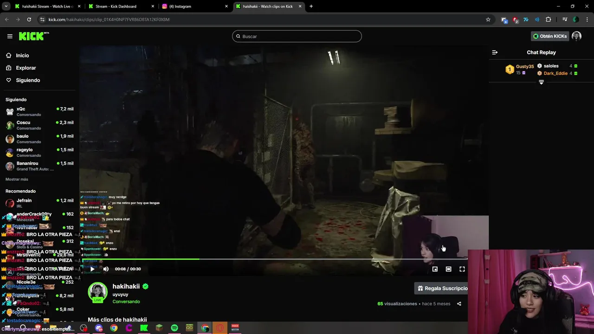Image resolution: width=594 pixels, height=334 pixels.
Task: Click the Obtén KICKs button
Action: 550,36
